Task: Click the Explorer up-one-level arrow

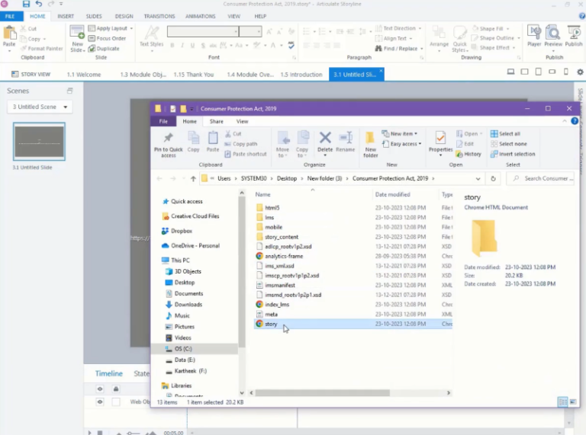Action: (192, 178)
